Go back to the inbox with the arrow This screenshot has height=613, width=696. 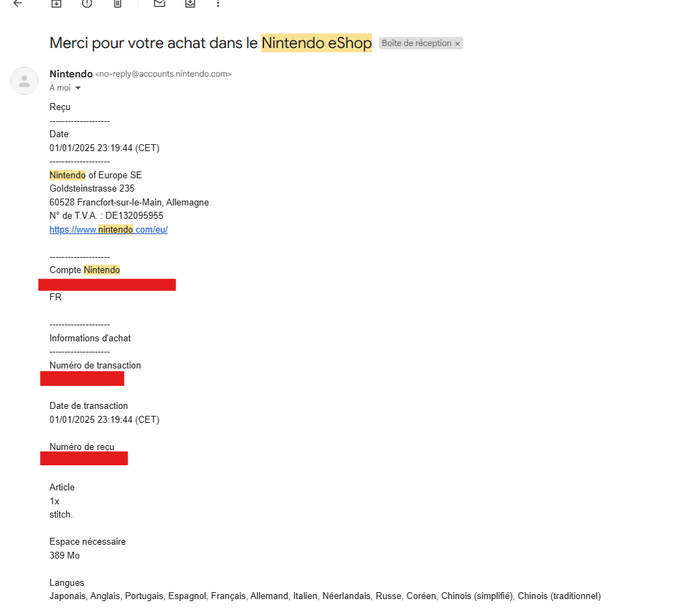pos(17,3)
